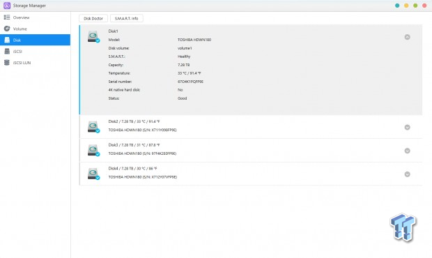Click the teal window control dot
The width and height of the screenshot is (432, 258).
tap(397, 6)
